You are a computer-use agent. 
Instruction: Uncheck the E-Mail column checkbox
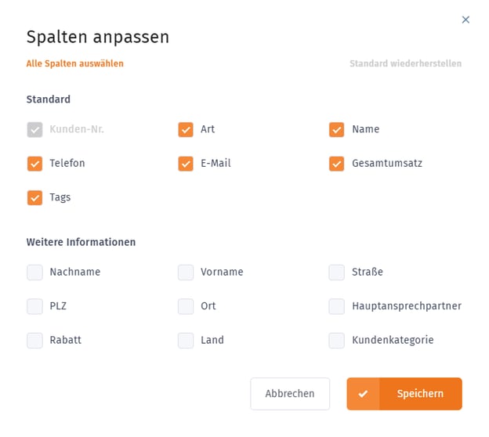(x=186, y=164)
